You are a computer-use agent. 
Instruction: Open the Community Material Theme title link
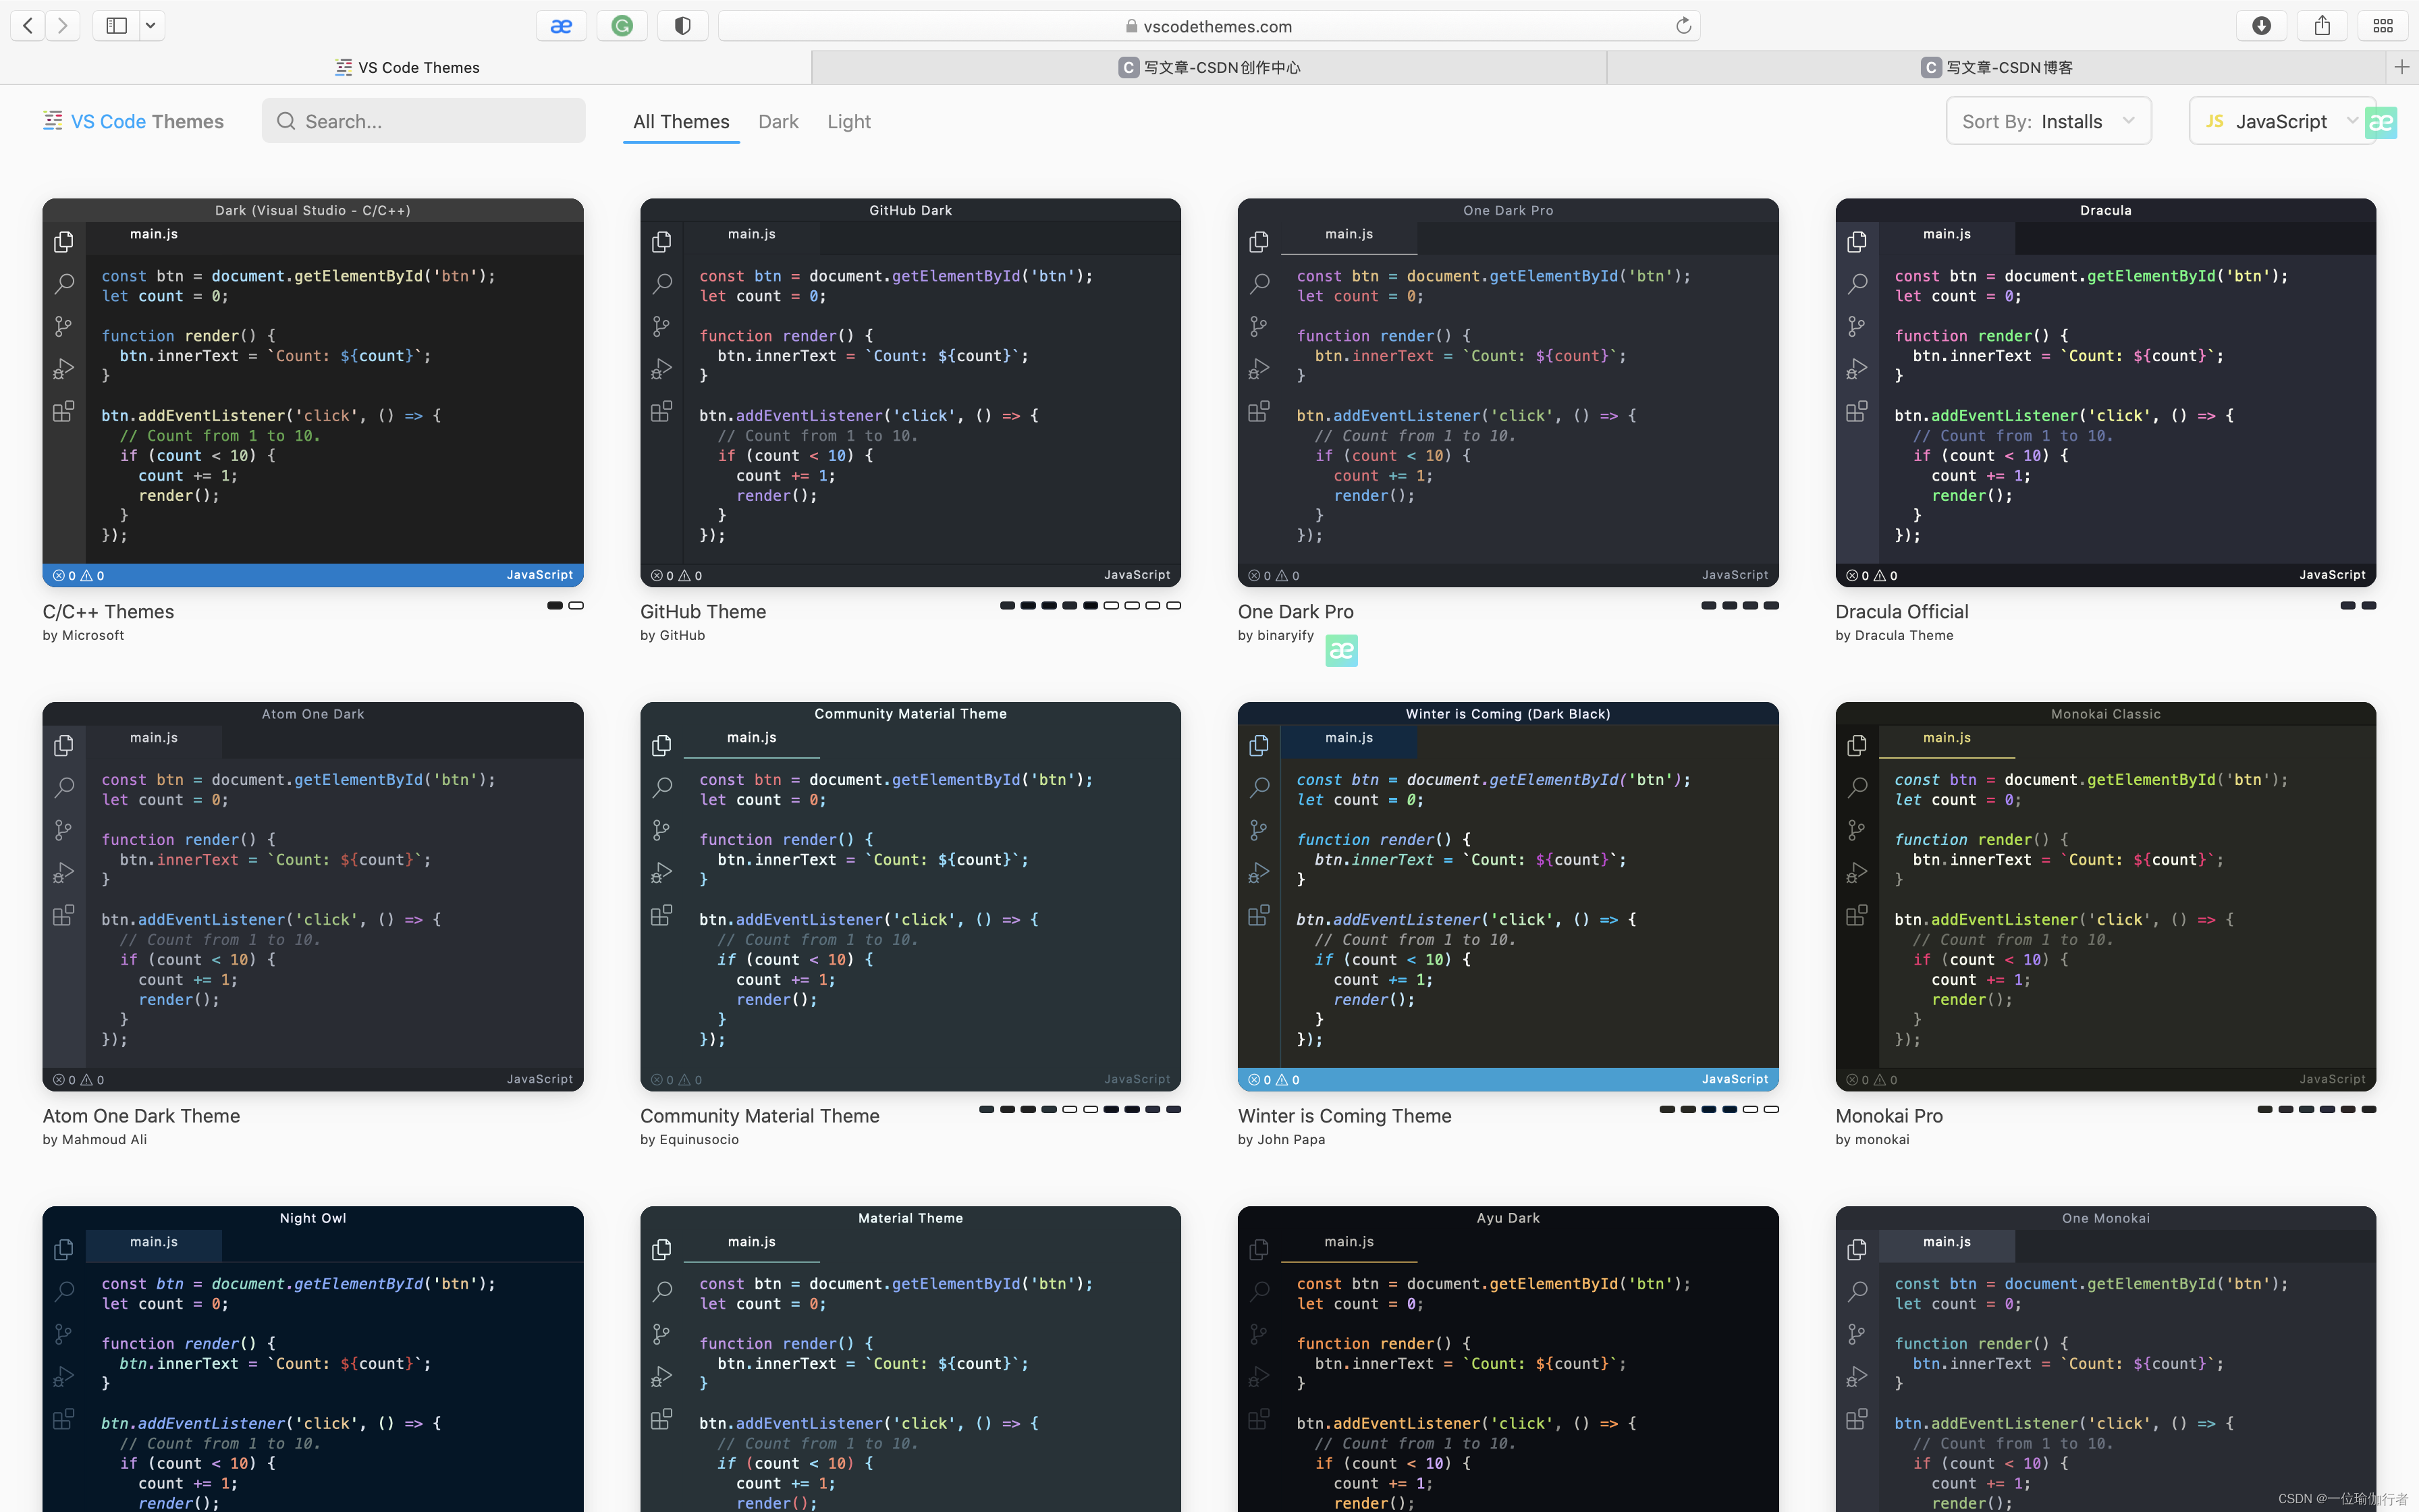pos(760,1115)
